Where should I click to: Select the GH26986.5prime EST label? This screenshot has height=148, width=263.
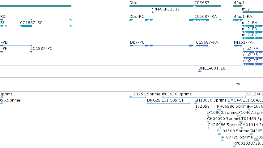[x=223, y=125]
